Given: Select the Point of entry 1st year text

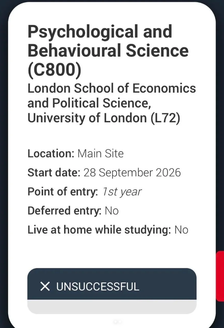Looking at the screenshot, I should (84, 192).
